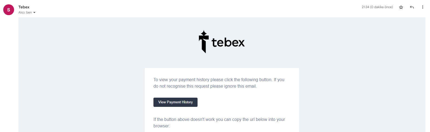Open the three-dot more options menu
Image resolution: width=430 pixels, height=132 pixels.
[x=422, y=7]
